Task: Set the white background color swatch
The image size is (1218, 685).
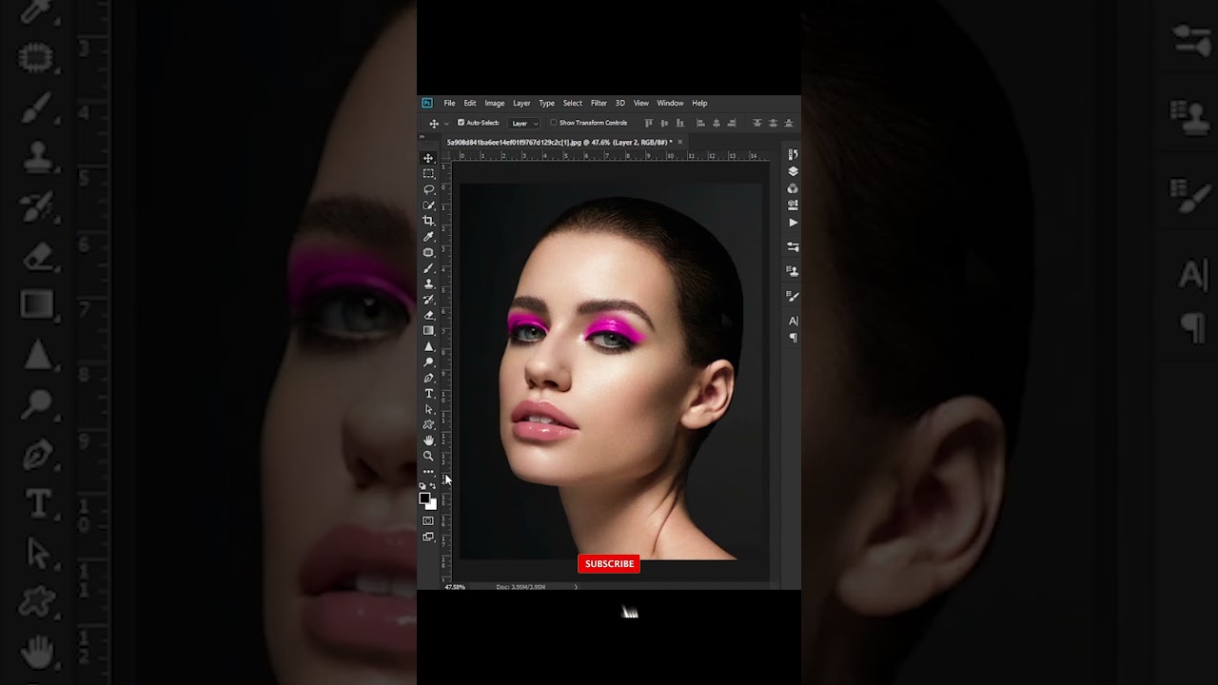Action: pos(433,505)
